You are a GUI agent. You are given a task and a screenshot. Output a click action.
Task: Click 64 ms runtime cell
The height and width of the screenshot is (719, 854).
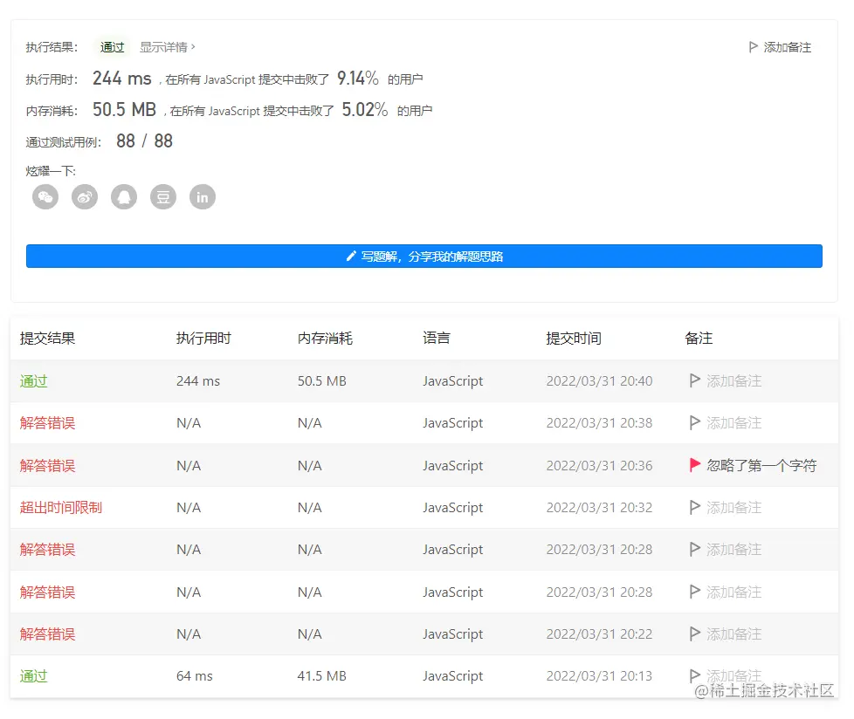pos(195,676)
